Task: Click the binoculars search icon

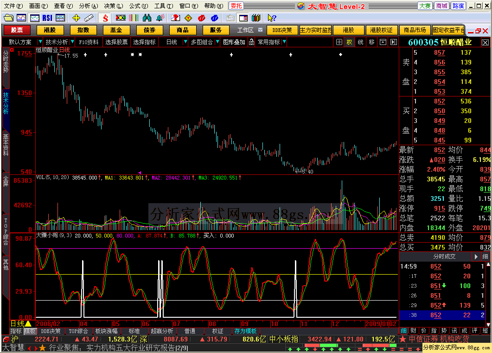Action: pos(147,18)
